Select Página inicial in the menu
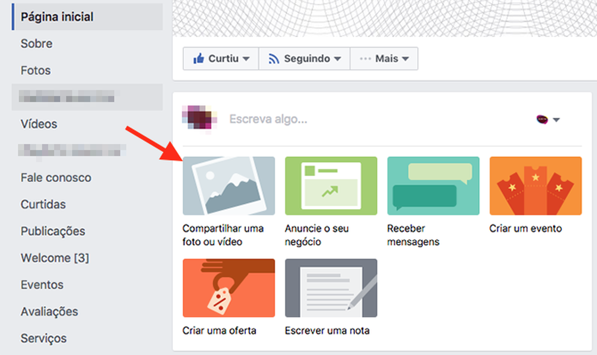This screenshot has width=597, height=355. (x=56, y=16)
